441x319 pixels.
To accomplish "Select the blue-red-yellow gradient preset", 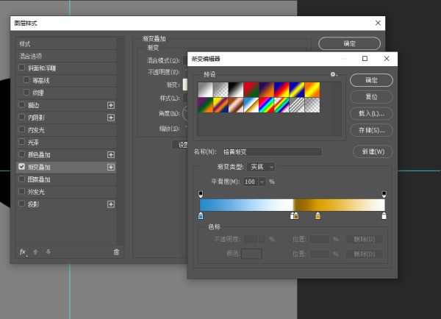I will click(282, 90).
